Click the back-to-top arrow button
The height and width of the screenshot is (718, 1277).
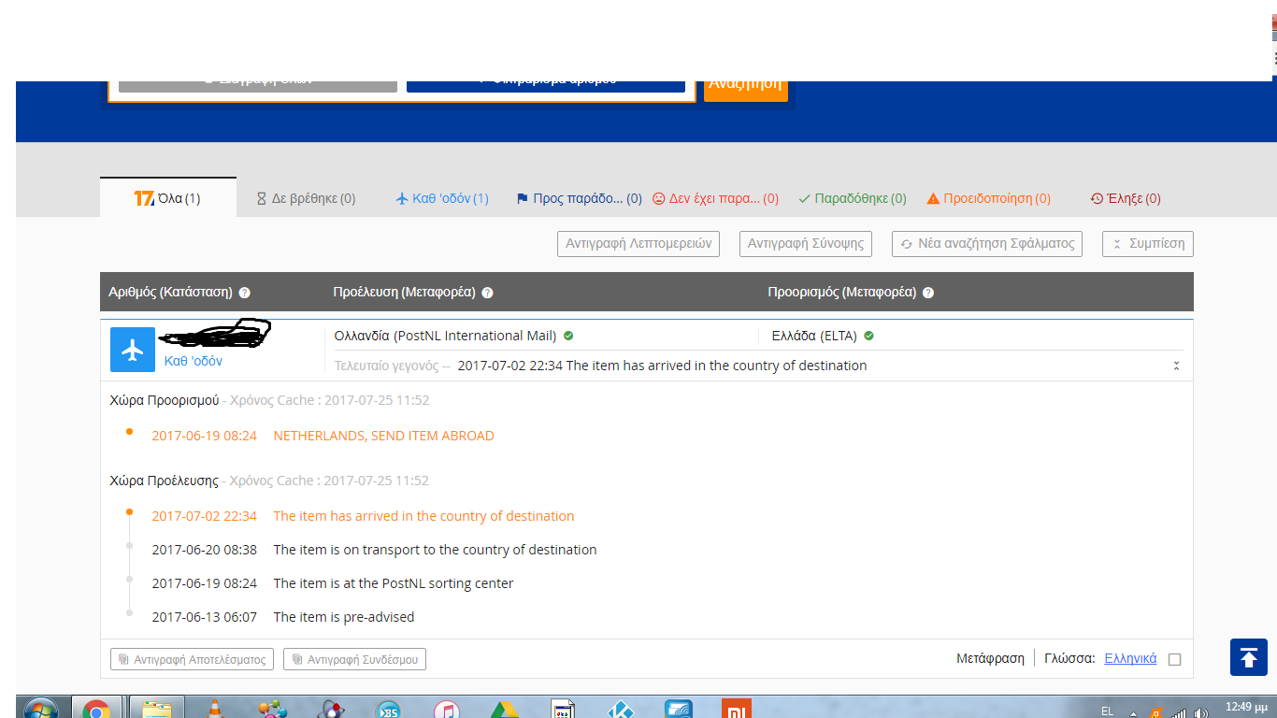[1249, 656]
